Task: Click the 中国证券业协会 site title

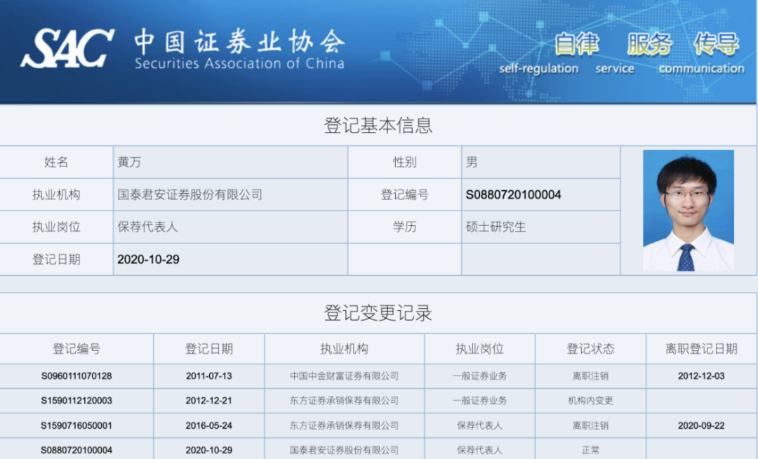Action: pyautogui.click(x=239, y=42)
